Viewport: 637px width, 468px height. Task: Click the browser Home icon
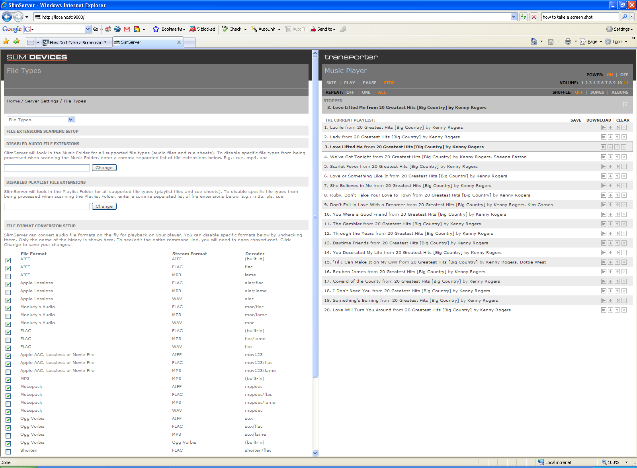[x=534, y=41]
